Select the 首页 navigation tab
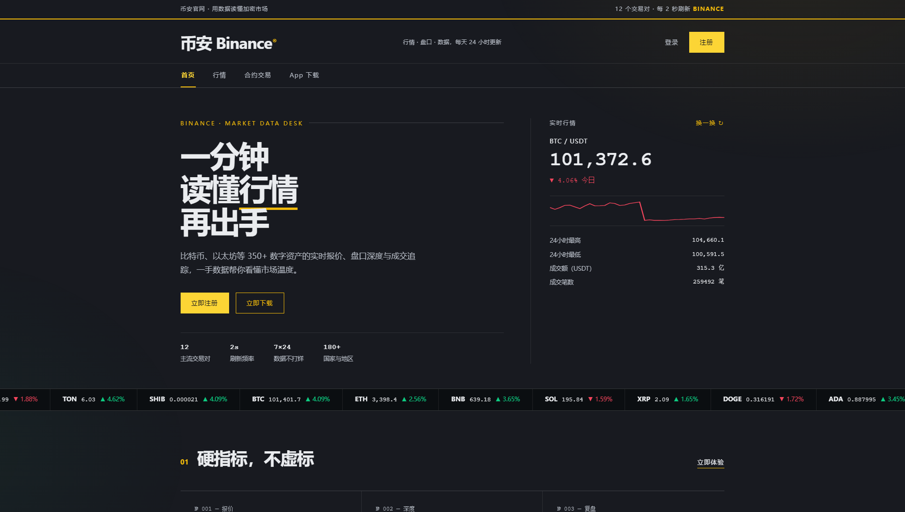The width and height of the screenshot is (905, 512). pos(188,75)
